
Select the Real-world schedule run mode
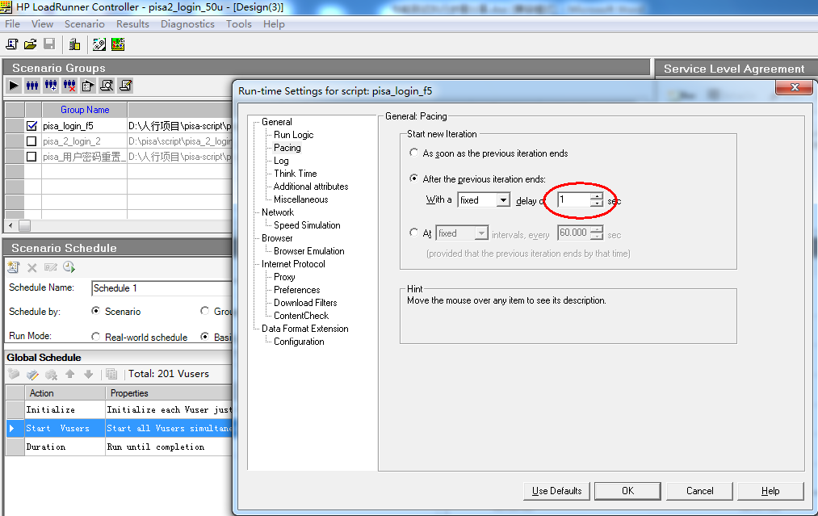coord(95,337)
